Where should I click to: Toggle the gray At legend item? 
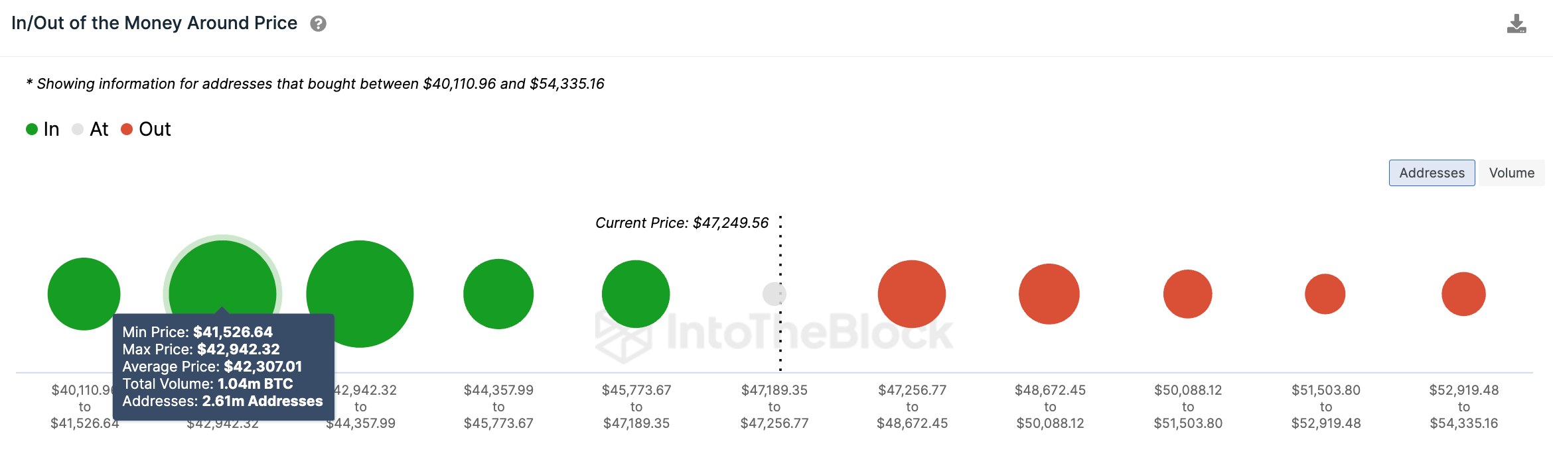point(90,129)
